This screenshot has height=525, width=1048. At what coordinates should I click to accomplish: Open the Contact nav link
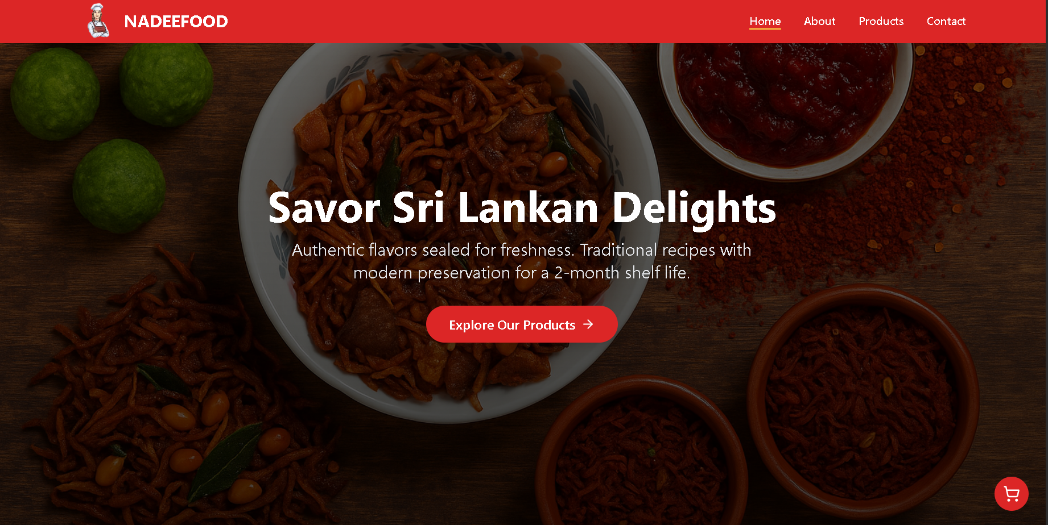point(946,21)
